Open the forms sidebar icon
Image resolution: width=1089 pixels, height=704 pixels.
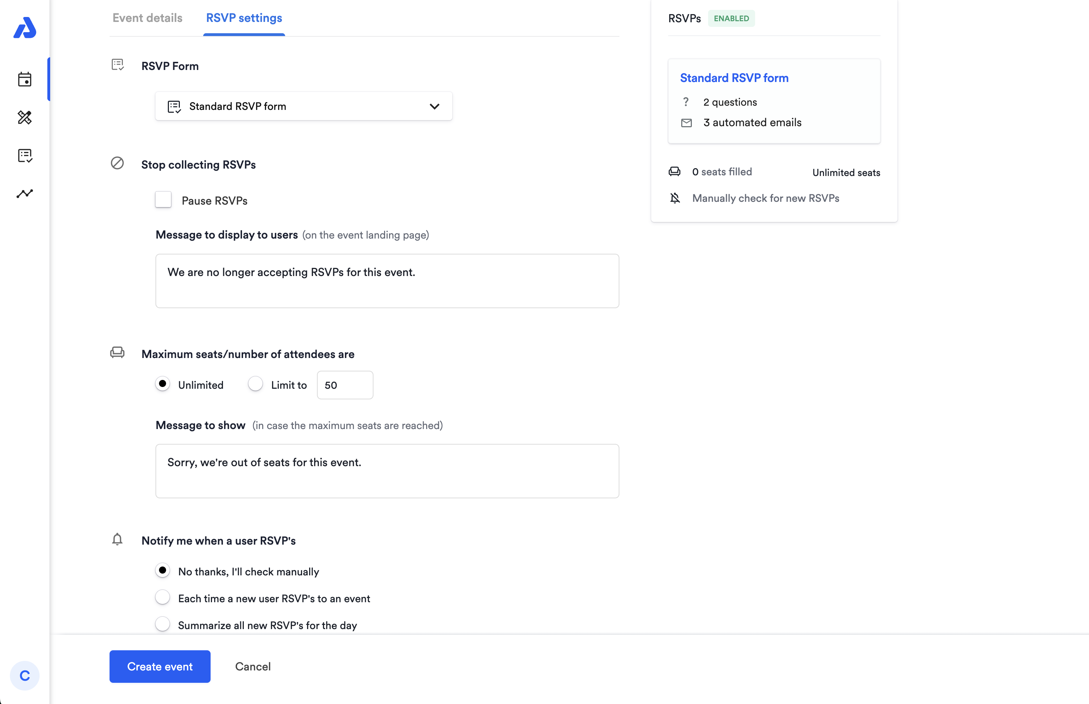[x=25, y=156]
